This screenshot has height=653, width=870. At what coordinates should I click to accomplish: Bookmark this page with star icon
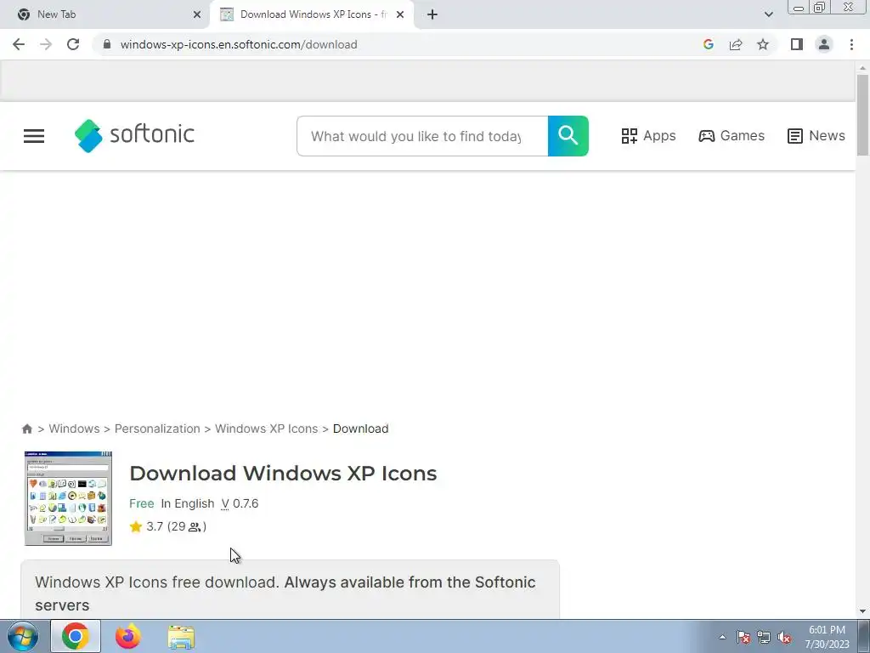point(763,44)
